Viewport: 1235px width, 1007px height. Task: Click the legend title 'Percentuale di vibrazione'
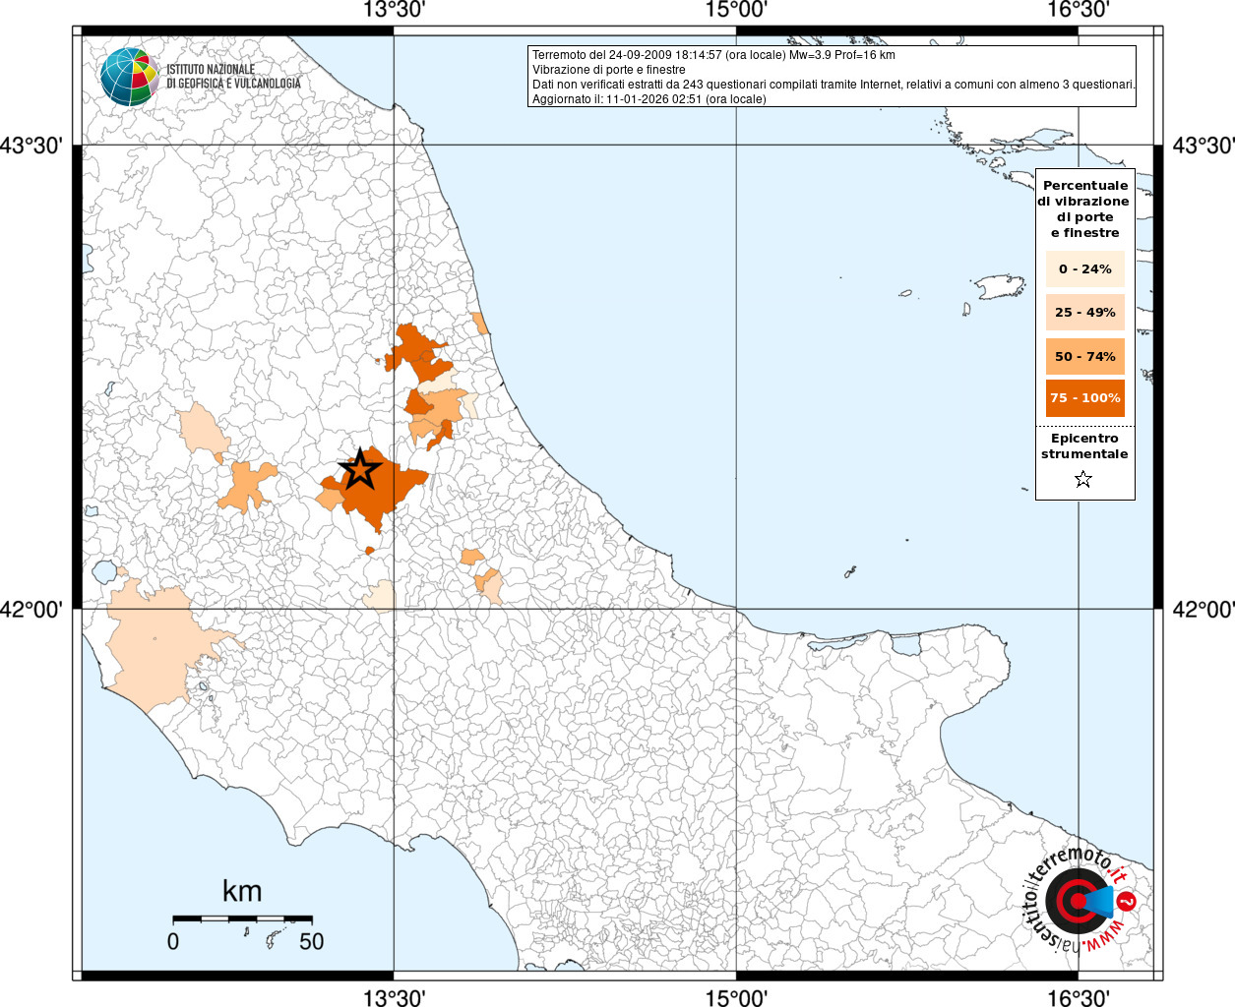(x=1084, y=208)
